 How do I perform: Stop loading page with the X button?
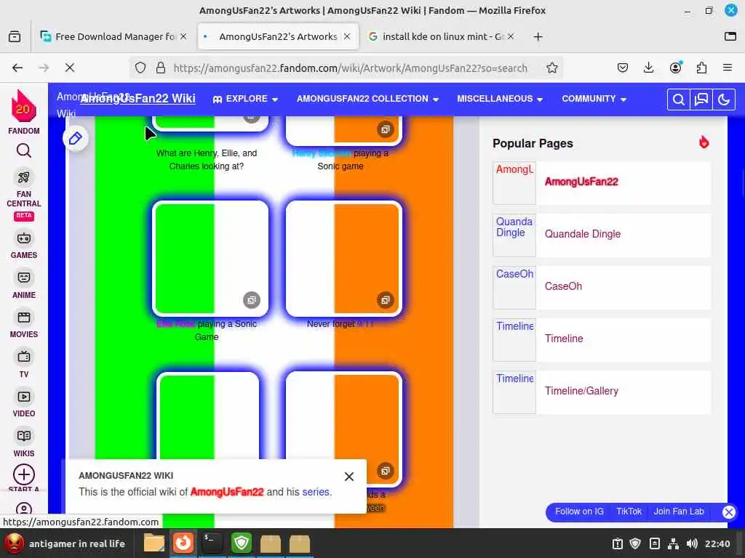70,68
